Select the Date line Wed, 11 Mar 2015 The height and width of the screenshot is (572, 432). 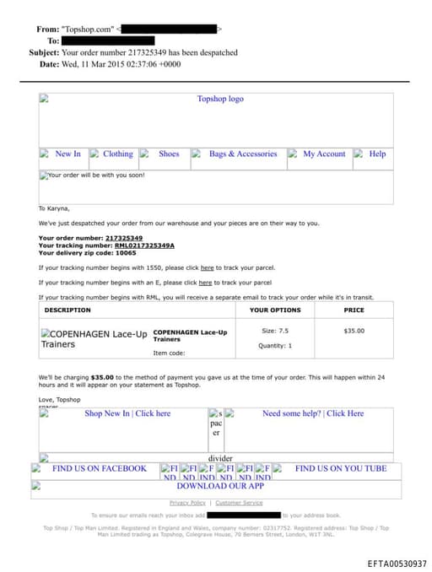[121, 64]
